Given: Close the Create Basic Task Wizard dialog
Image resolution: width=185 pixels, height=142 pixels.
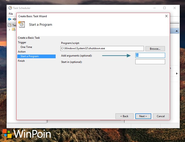Looking at the screenshot, I should [166, 16].
